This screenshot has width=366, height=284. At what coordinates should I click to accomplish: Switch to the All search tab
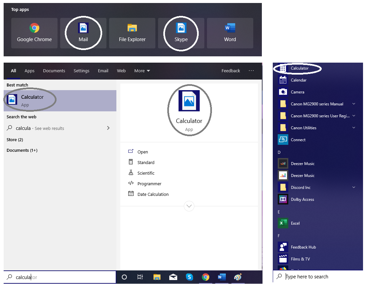point(14,71)
